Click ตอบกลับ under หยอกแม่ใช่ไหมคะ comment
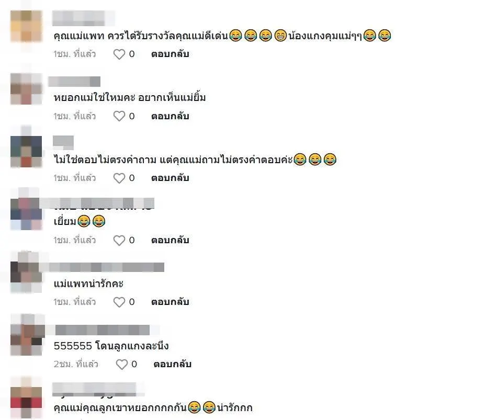Screen dimensions: 486x420 [170, 116]
